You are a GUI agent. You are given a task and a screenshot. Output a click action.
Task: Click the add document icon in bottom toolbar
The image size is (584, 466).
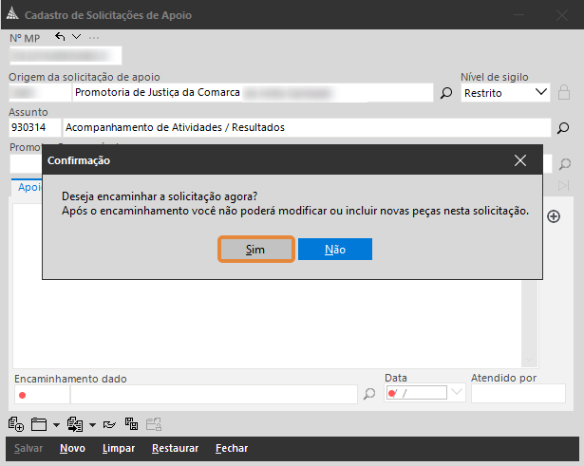[15, 424]
